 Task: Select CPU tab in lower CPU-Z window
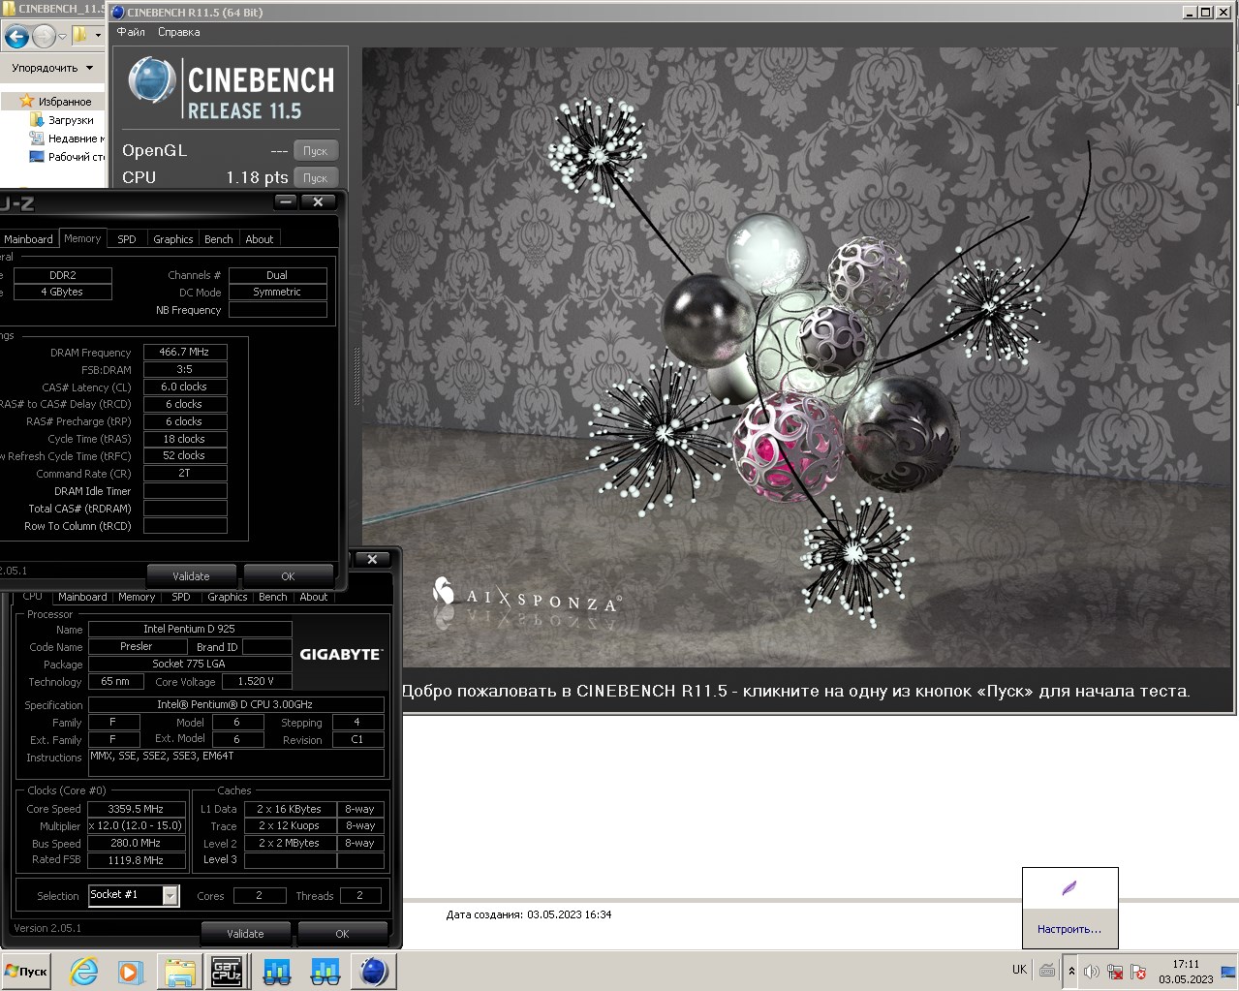(33, 596)
